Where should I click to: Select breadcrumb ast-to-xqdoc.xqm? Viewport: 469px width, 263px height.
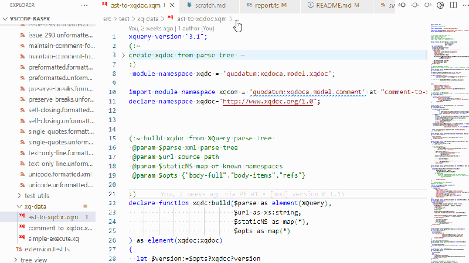pyautogui.click(x=202, y=19)
